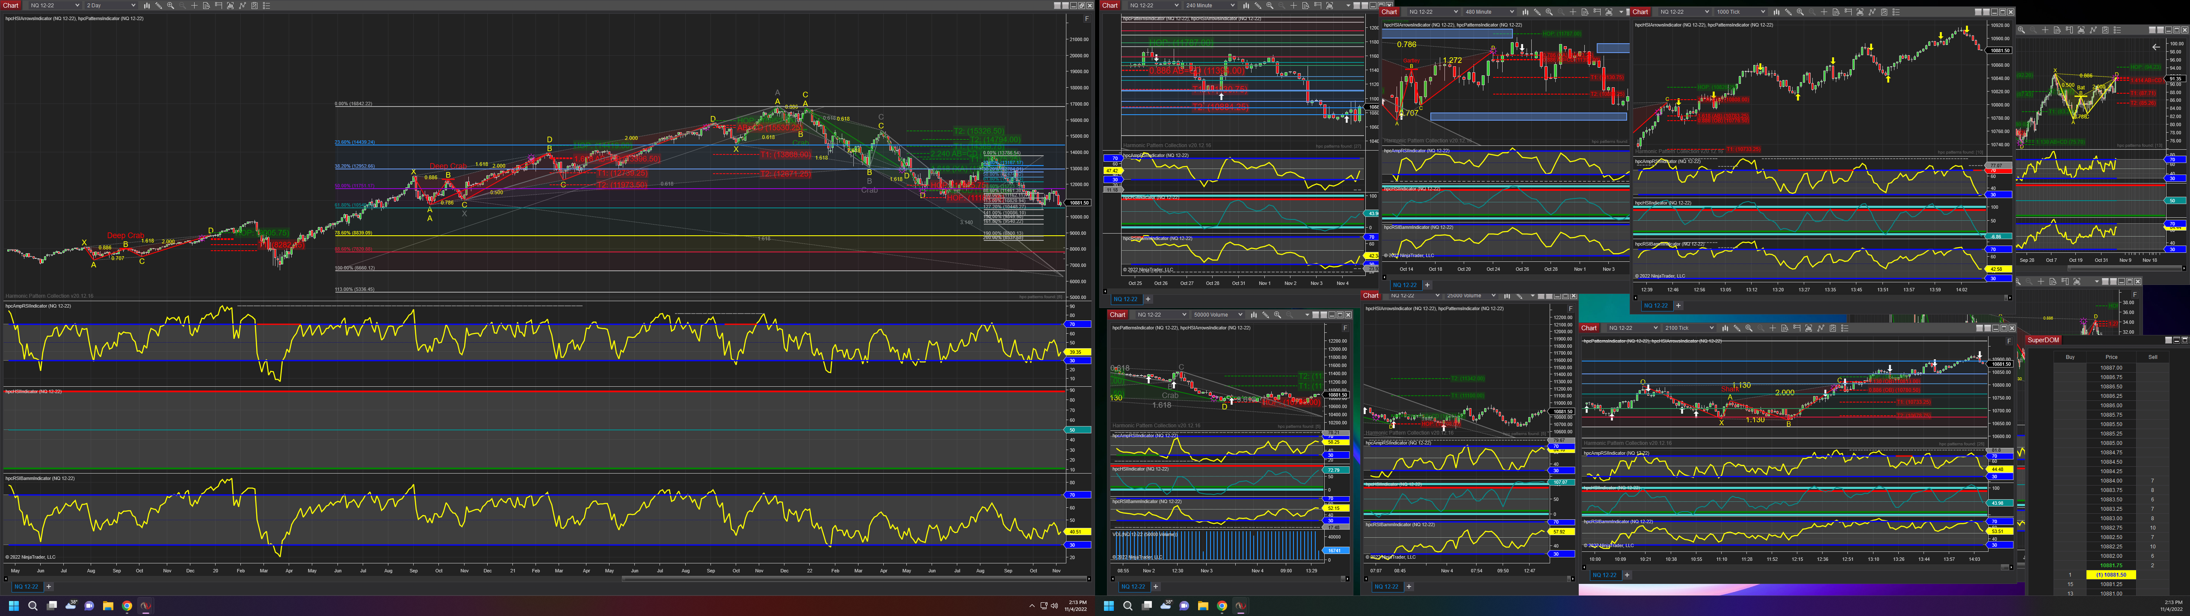Click zoom in magnifier on 2 Day chart toolbar
2190x616 pixels.
(x=171, y=5)
